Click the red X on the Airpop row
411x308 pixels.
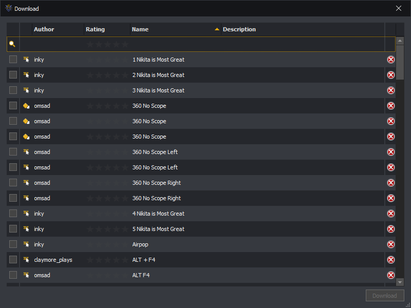click(x=391, y=244)
